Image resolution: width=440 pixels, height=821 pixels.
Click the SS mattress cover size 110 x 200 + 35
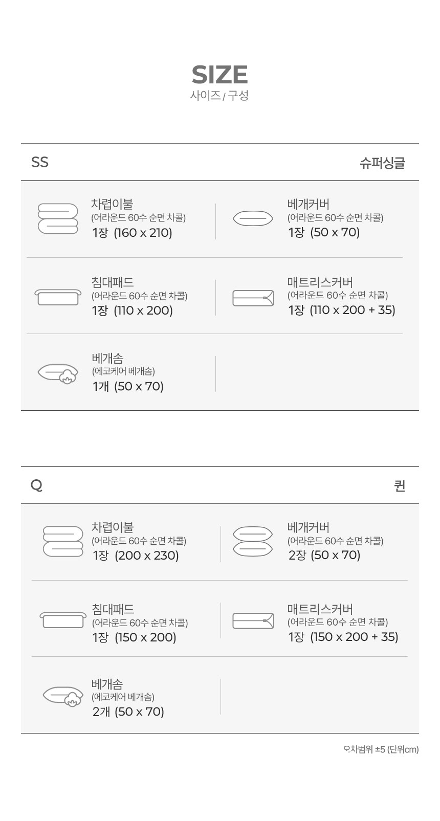[x=353, y=310]
